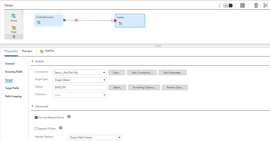Click help icon next to Forward Rejected Rows

point(69,116)
